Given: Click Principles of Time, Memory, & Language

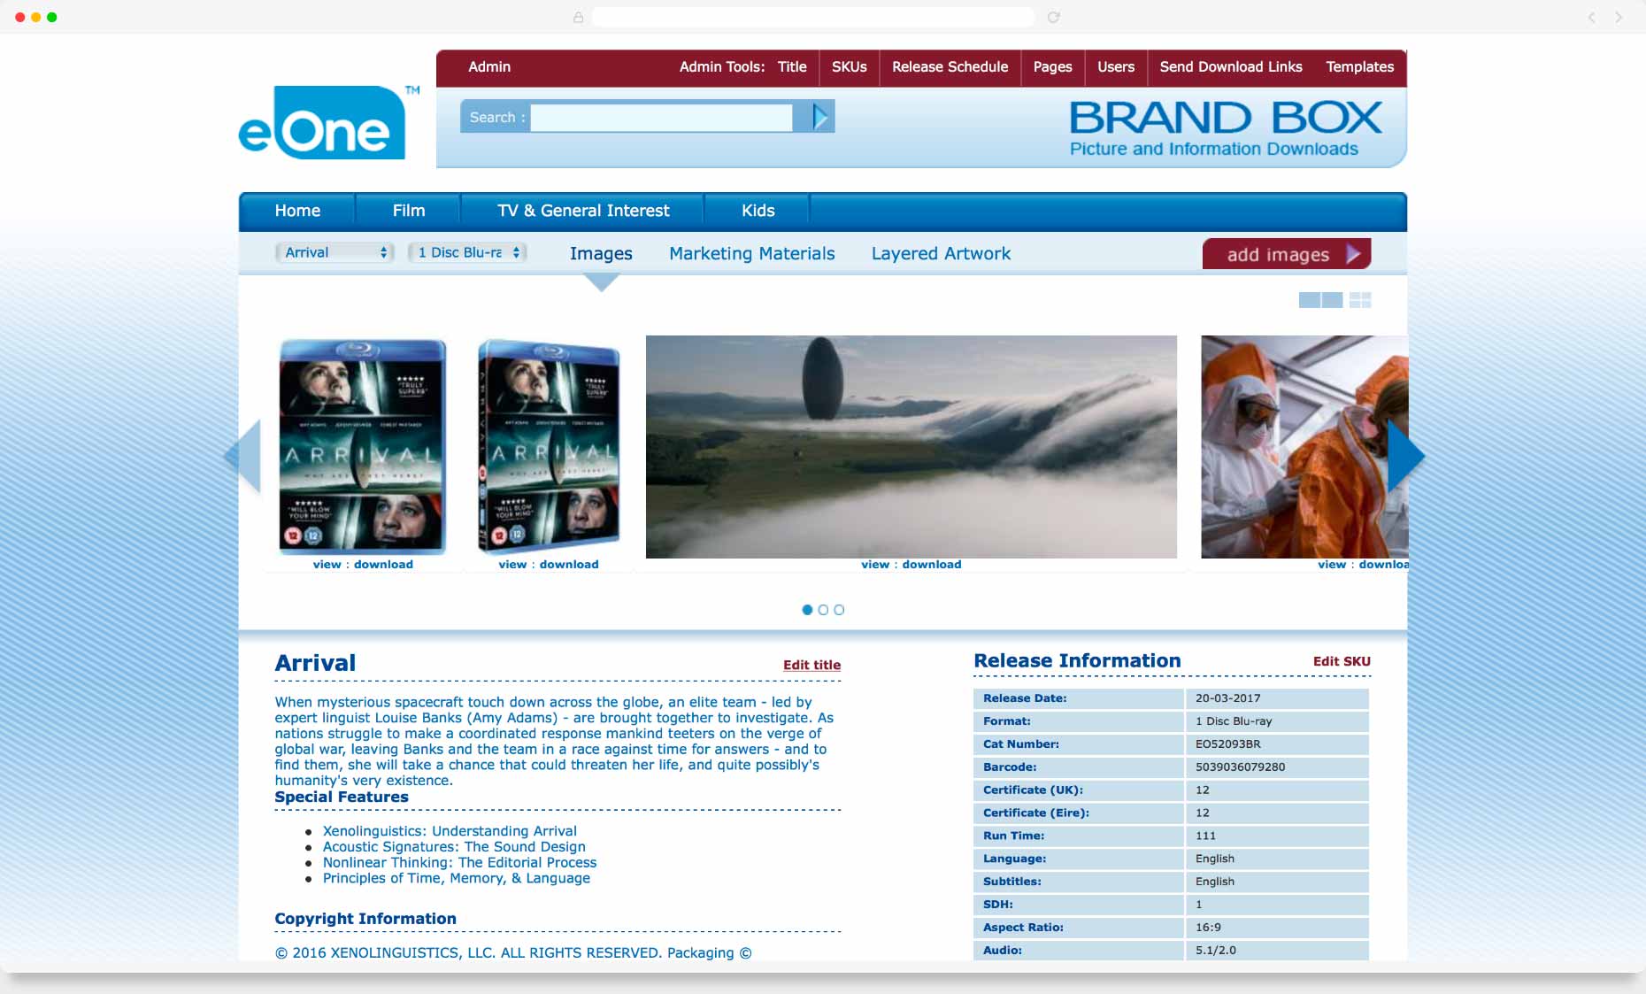Looking at the screenshot, I should [x=456, y=879].
